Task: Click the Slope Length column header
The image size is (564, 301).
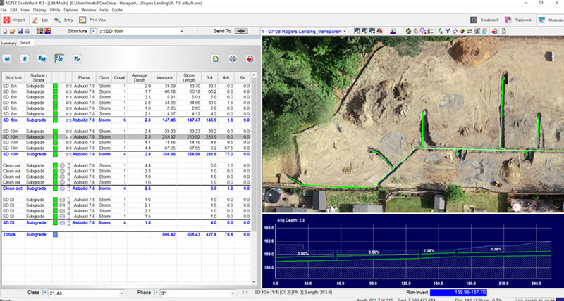Action: (189, 77)
